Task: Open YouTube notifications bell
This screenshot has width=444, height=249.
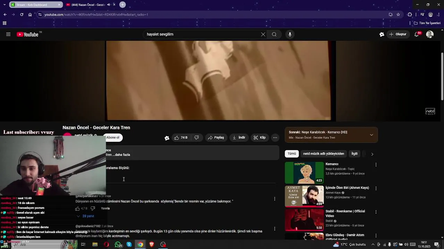Action: click(x=417, y=34)
